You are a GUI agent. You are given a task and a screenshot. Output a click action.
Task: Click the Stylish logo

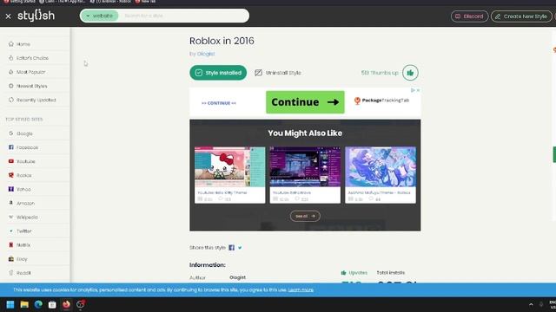coord(36,16)
